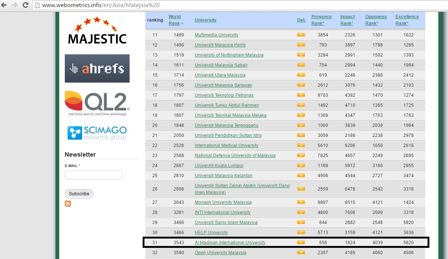The image size is (448, 259).
Task: Open the Multimedia University link
Action: point(216,35)
